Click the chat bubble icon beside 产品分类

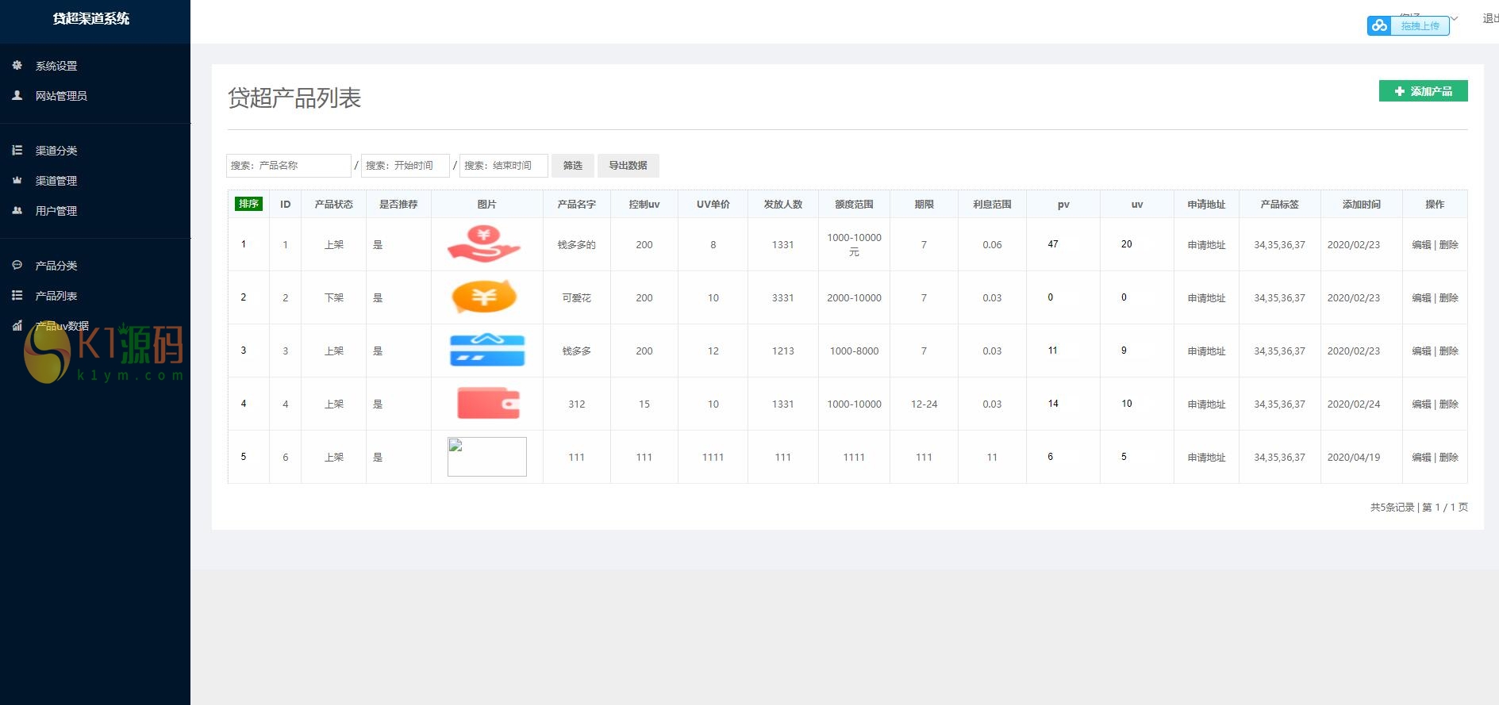(x=17, y=265)
